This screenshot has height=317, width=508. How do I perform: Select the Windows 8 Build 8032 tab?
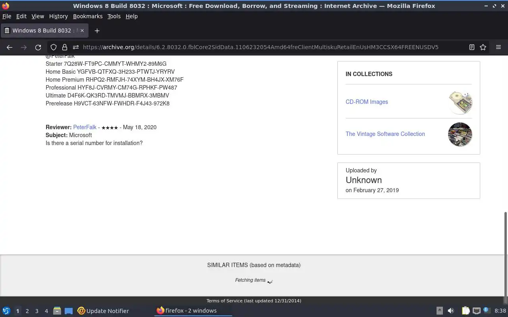click(44, 31)
